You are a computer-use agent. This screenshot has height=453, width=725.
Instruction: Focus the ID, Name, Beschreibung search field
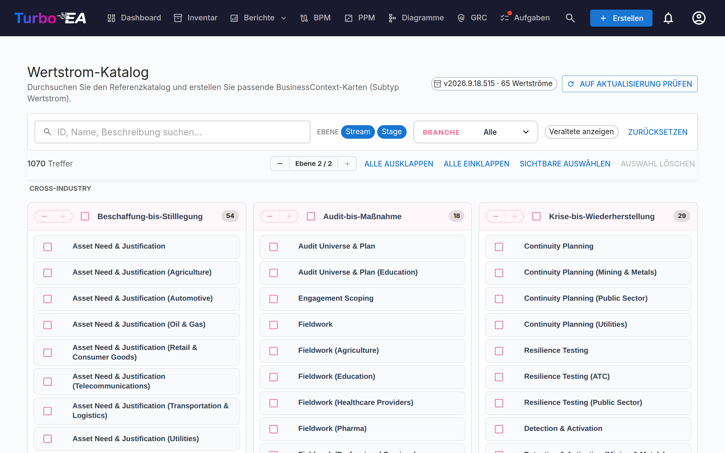(x=172, y=132)
